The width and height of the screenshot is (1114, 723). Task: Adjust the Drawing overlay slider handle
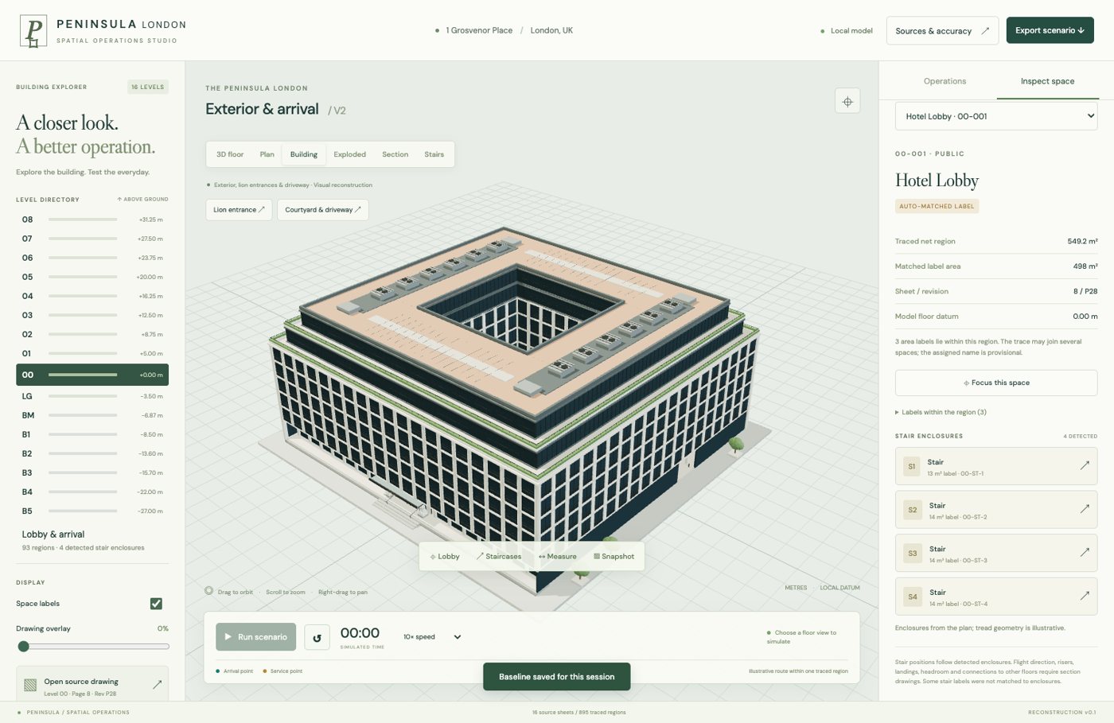[x=24, y=647]
